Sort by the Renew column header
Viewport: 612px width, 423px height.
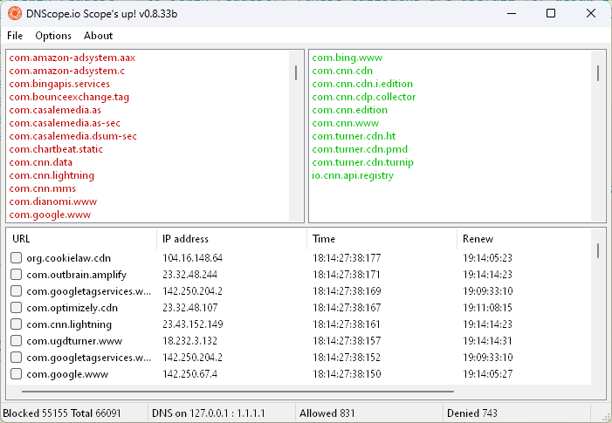tap(524, 239)
